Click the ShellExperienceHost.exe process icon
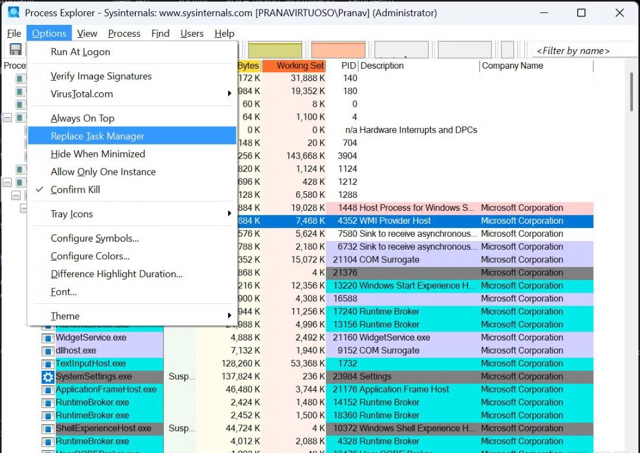The height and width of the screenshot is (453, 640). pyautogui.click(x=47, y=428)
